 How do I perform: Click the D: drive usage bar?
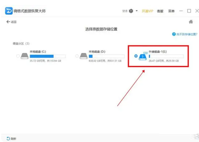click(x=107, y=56)
